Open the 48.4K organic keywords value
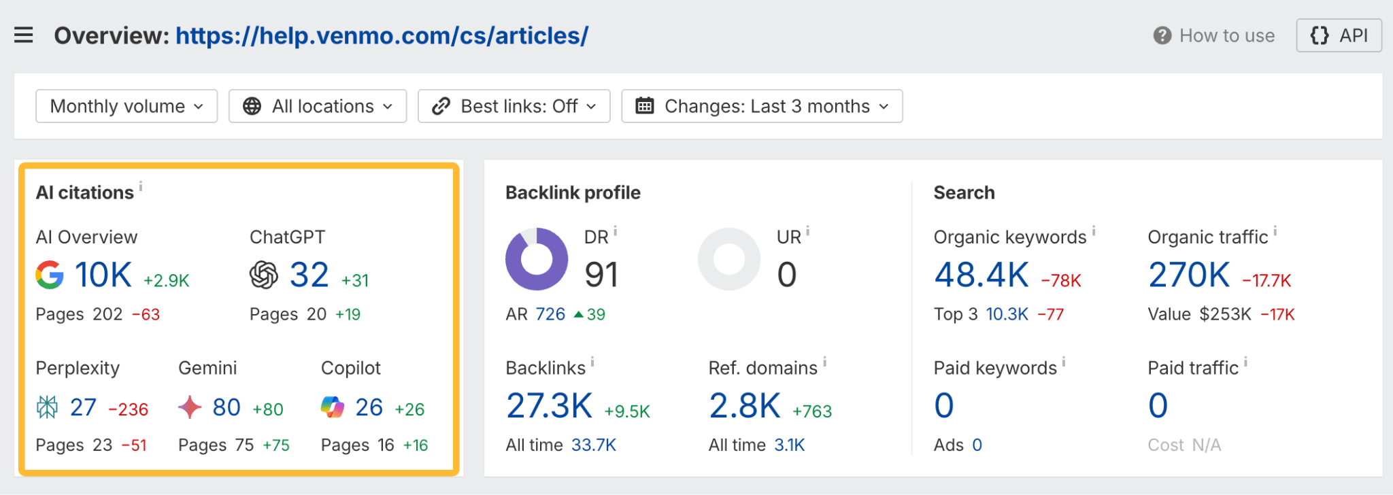 tap(981, 275)
